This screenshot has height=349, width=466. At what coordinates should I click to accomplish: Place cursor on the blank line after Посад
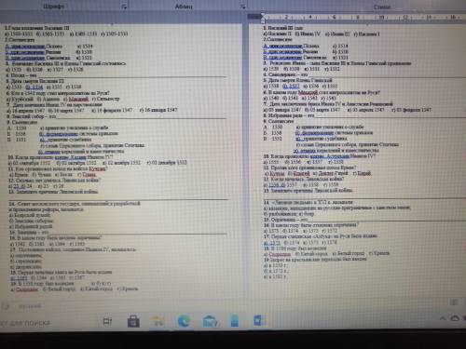click(131, 75)
